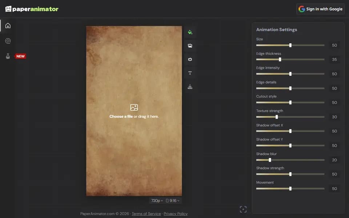Sign in with Google

click(321, 9)
